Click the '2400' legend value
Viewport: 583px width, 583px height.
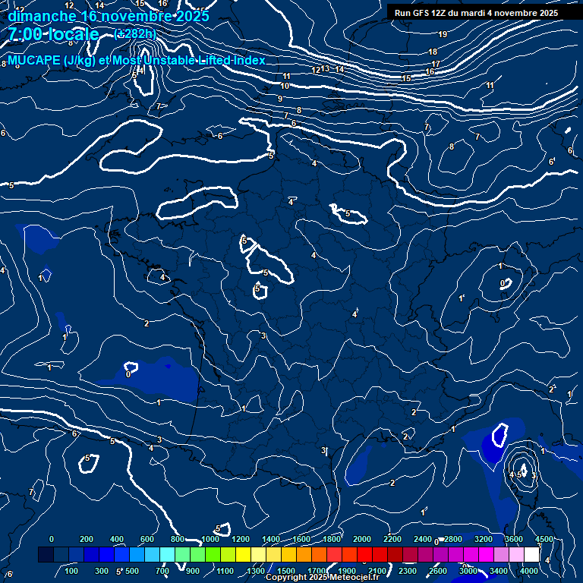click(423, 539)
